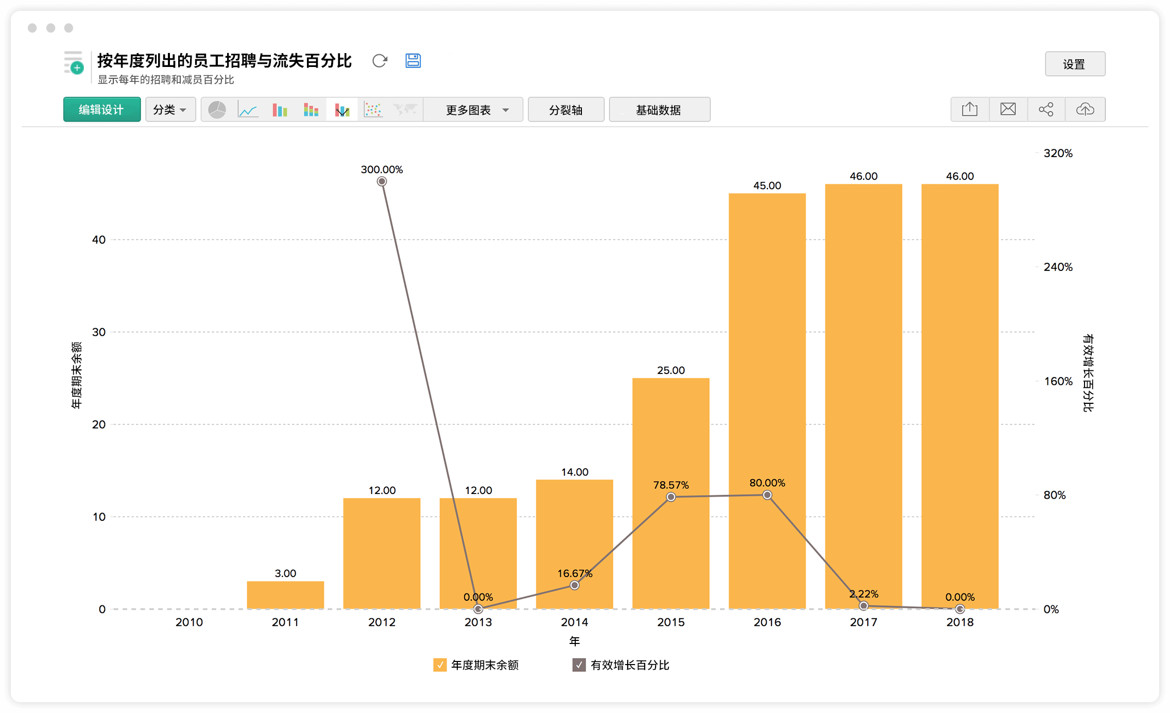The width and height of the screenshot is (1170, 713).
Task: Select the scatter plot chart icon
Action: pyautogui.click(x=373, y=110)
